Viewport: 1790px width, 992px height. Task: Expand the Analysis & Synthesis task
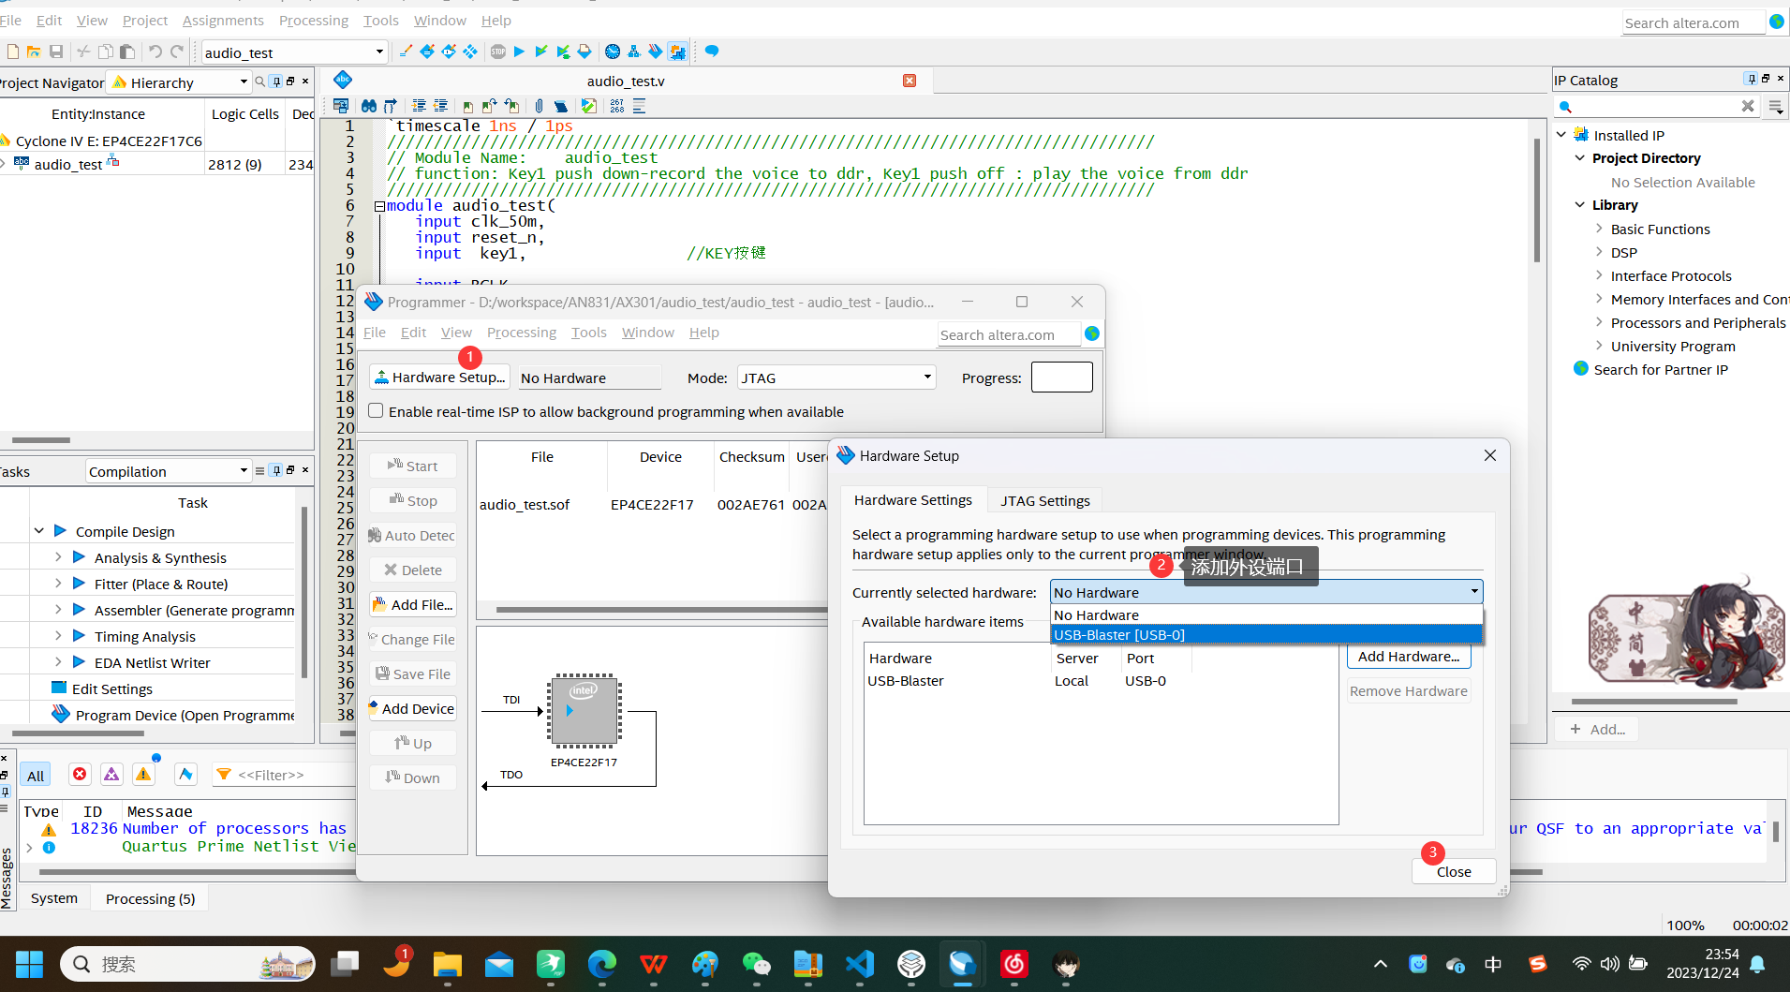click(58, 557)
